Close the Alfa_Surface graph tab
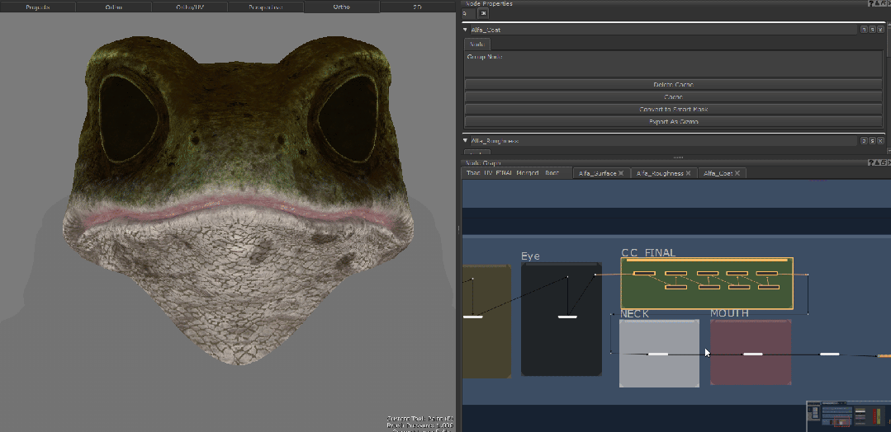The image size is (891, 432). 621,174
